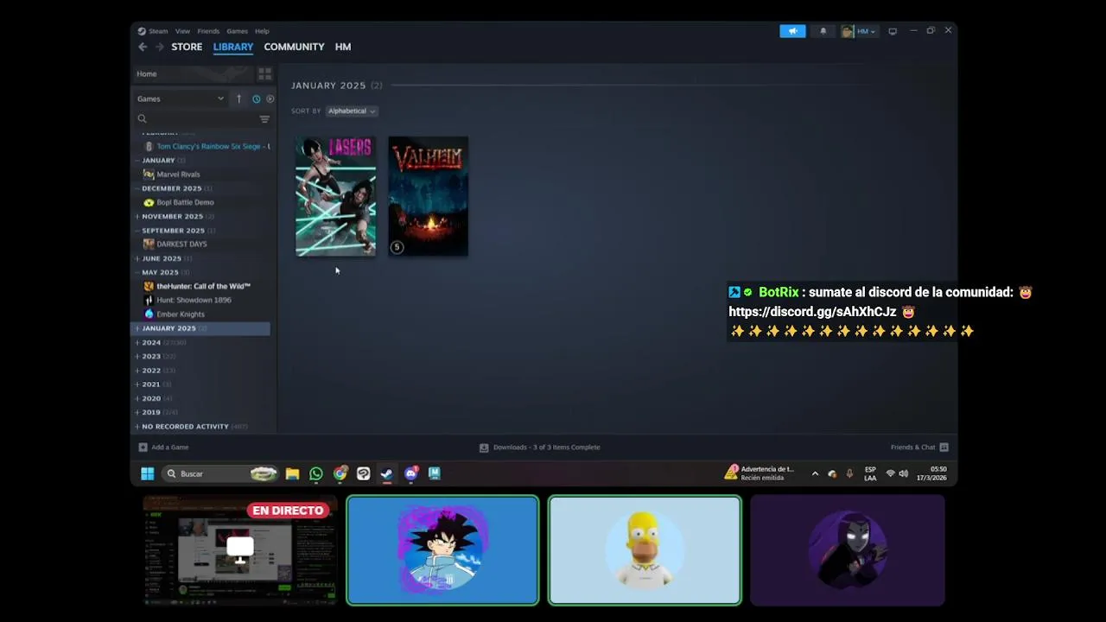This screenshot has height=622, width=1106.
Task: Open the Lasers game cover
Action: [x=335, y=196]
